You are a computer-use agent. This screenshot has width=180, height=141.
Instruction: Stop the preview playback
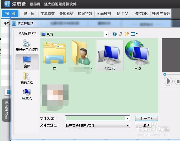(x=177, y=81)
